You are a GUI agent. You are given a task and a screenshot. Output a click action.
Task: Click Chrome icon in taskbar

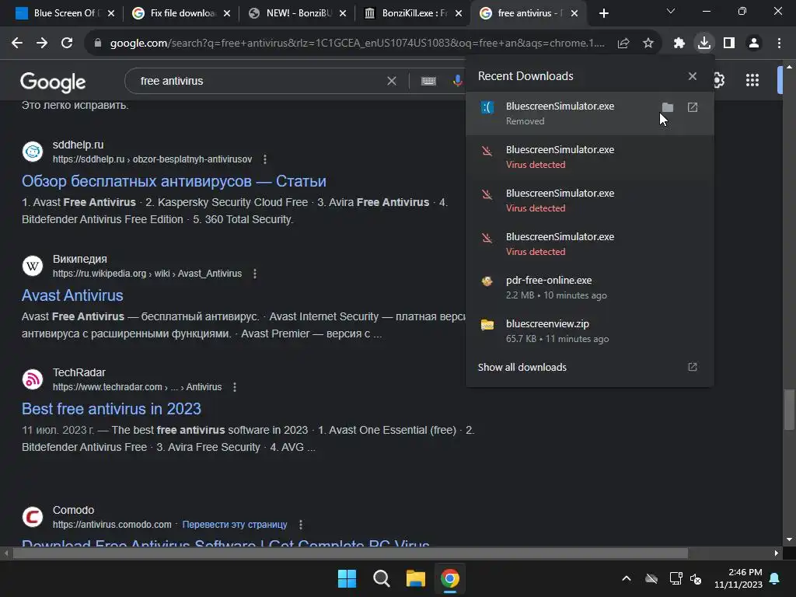(x=450, y=578)
